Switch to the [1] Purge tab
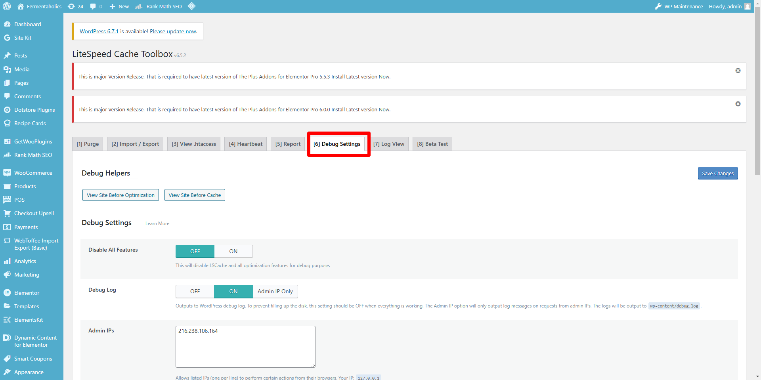Screen dimensions: 761x380 click(88, 144)
